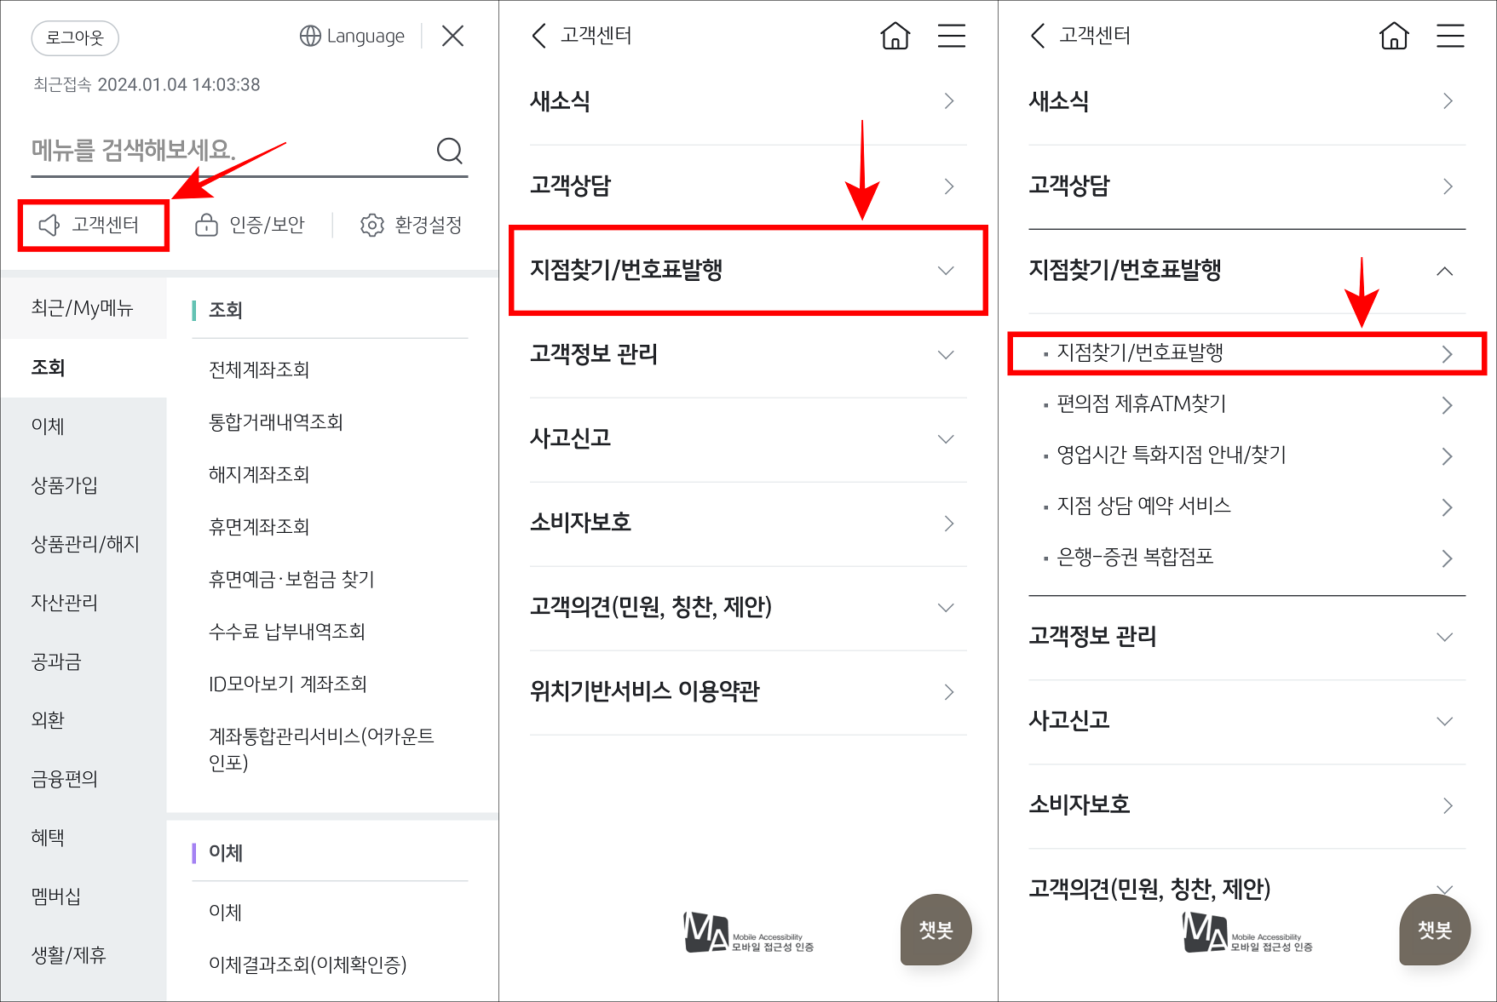Tap the back arrow beside 고객센터

pos(538,36)
